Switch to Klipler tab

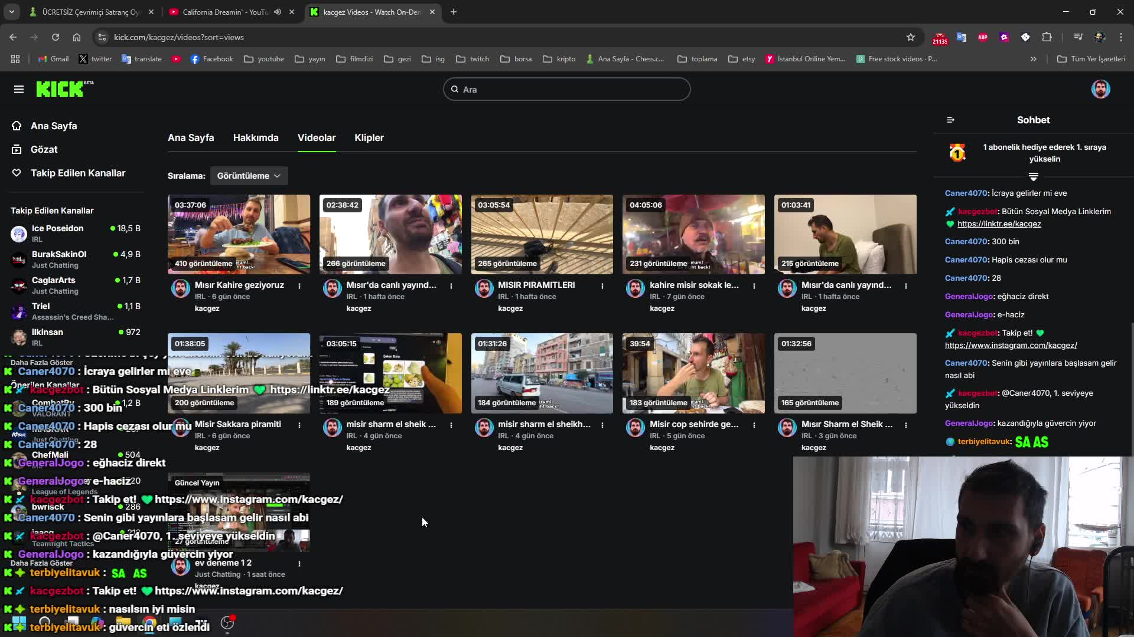pos(369,137)
